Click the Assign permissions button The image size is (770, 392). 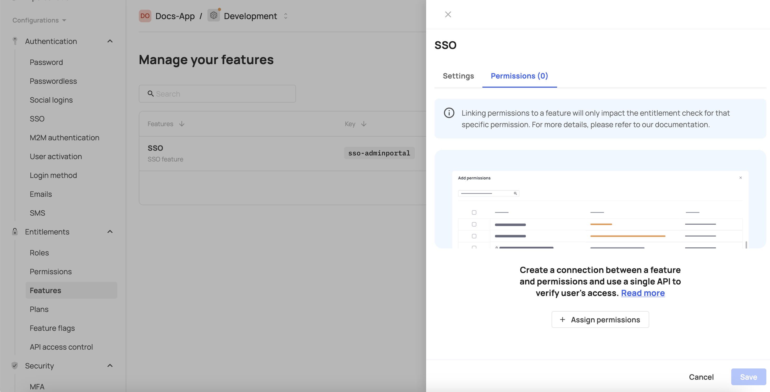tap(600, 320)
